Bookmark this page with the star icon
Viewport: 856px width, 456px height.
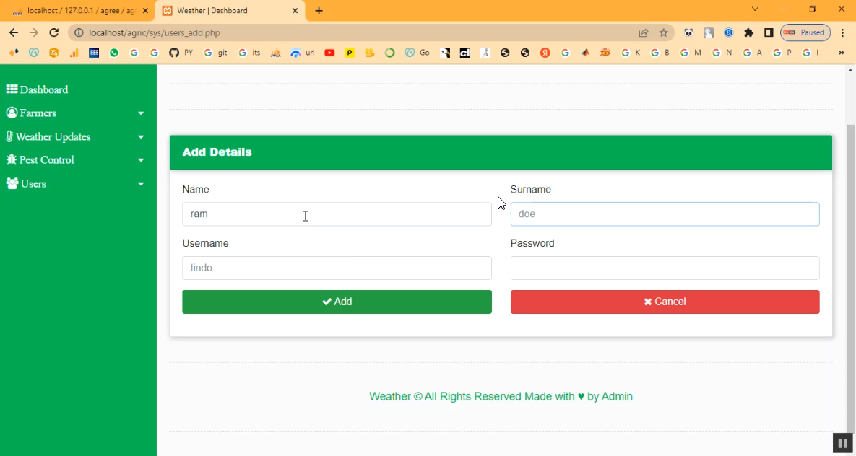click(x=663, y=32)
